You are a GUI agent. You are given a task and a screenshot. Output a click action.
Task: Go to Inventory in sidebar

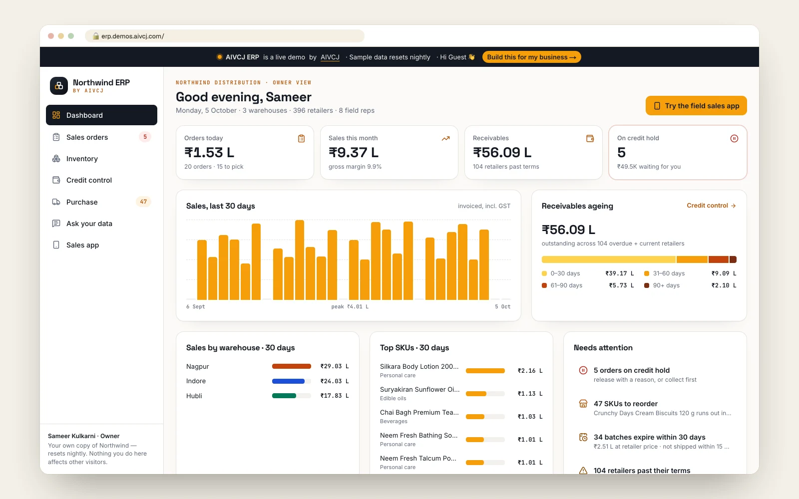click(101, 159)
